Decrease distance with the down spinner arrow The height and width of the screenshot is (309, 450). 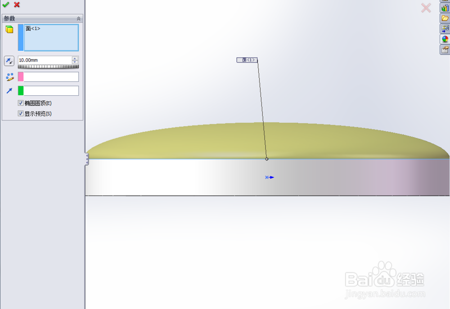click(75, 62)
